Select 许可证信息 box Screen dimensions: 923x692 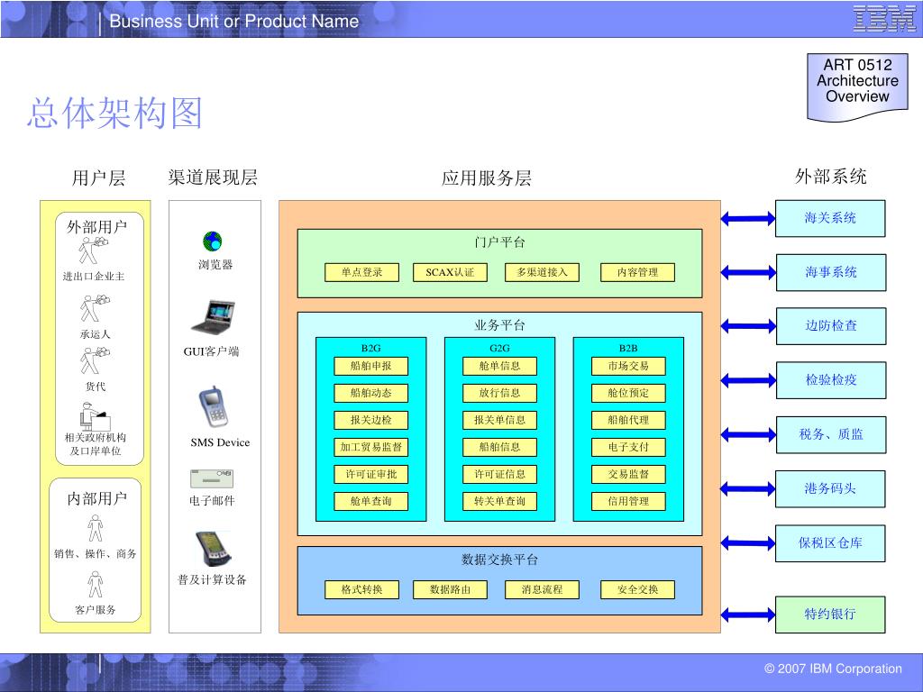[499, 474]
